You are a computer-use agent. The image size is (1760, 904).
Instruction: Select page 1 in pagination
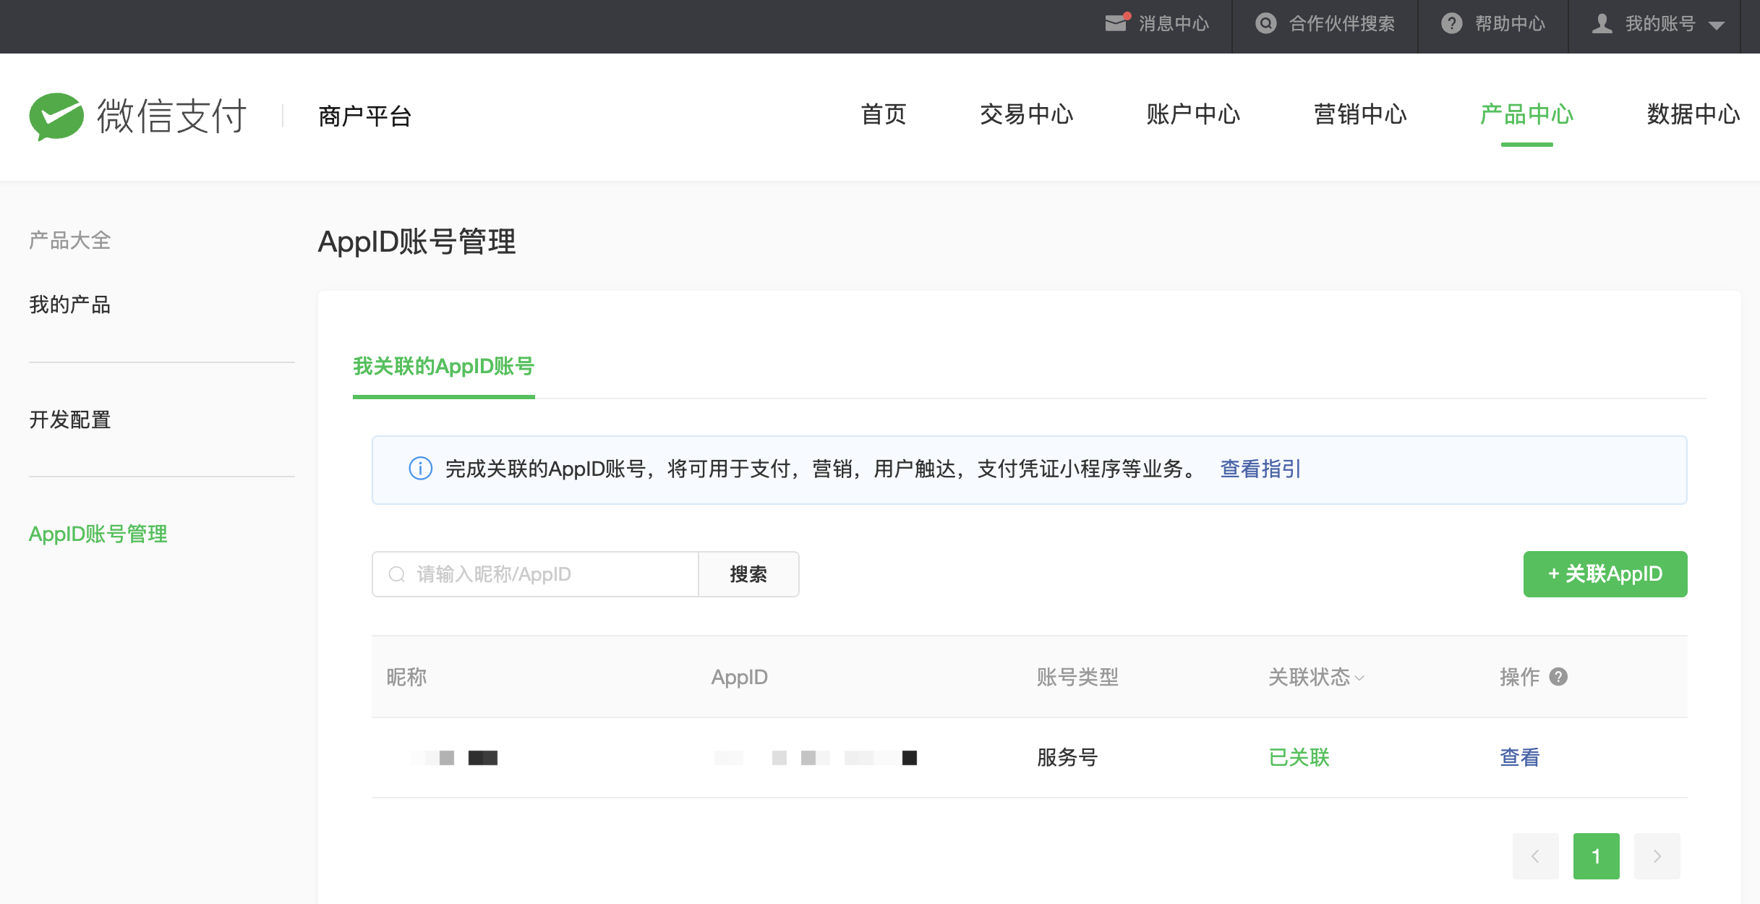pos(1597,856)
